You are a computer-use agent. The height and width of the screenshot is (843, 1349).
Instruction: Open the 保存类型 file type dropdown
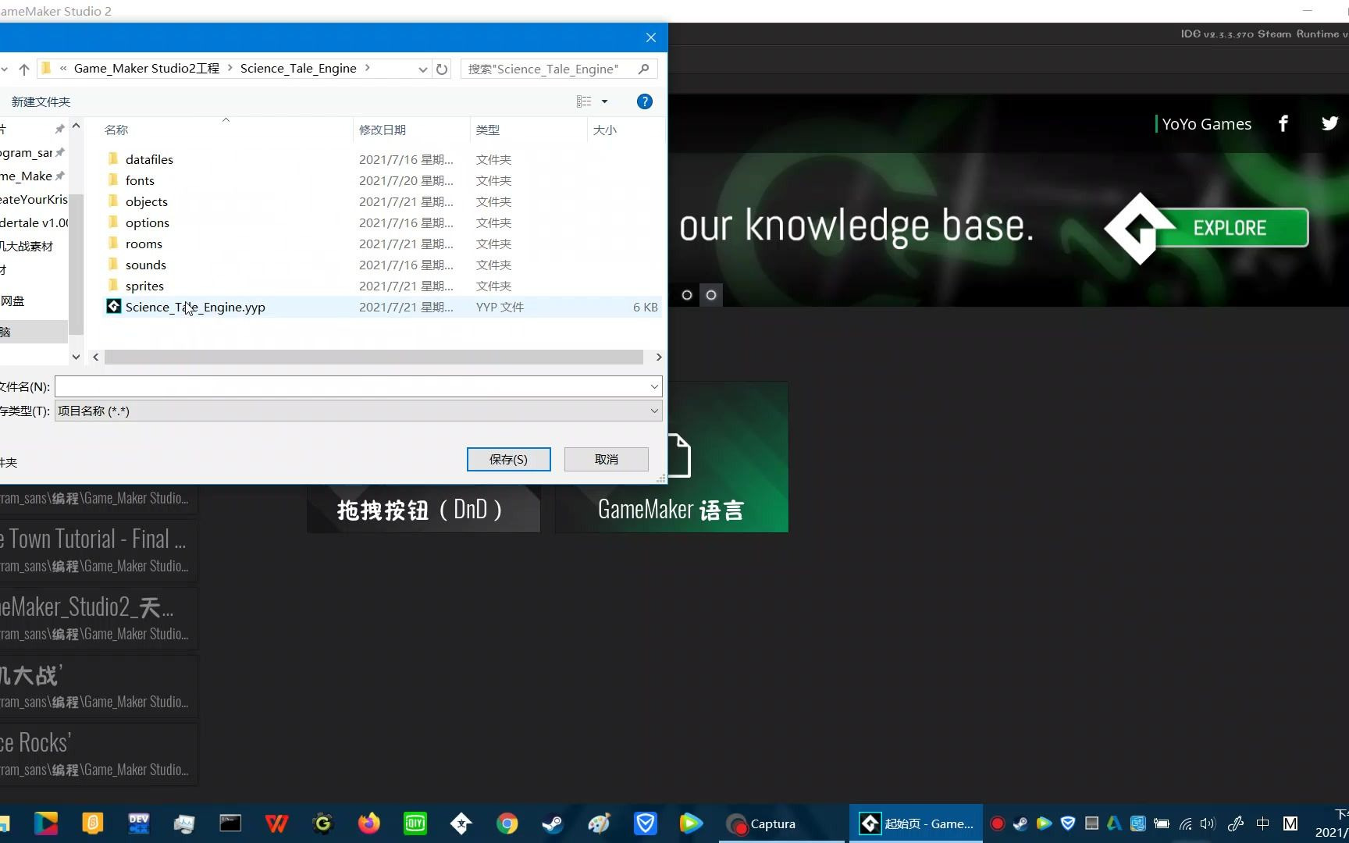(x=358, y=411)
